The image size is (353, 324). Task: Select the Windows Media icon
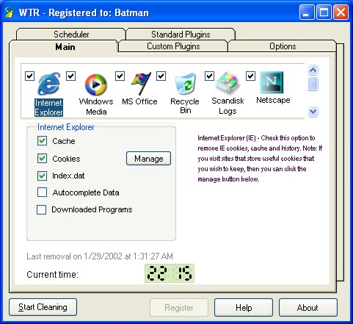96,84
